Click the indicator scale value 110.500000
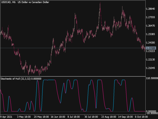The height and width of the screenshot is (119, 158). point(152,78)
